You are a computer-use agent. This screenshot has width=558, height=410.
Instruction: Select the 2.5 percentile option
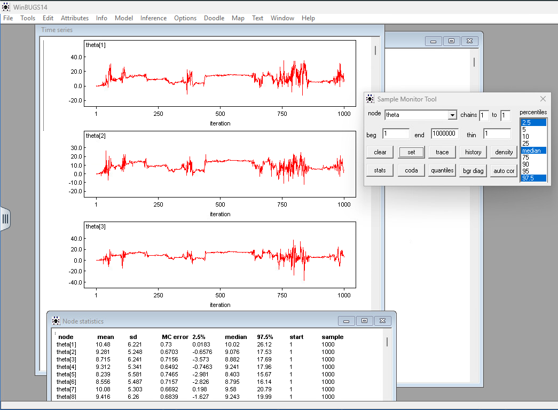tap(533, 122)
